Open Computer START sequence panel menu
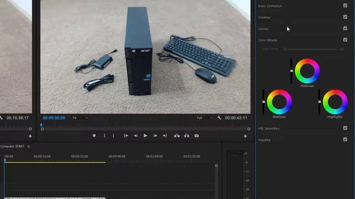 coord(28,146)
